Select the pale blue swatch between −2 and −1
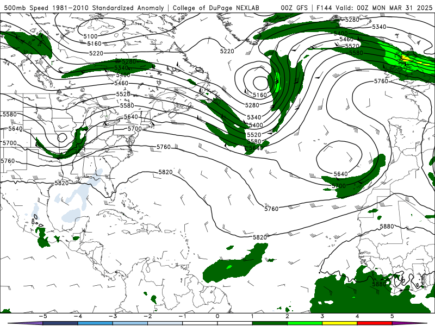Image resolution: width=435 pixels, height=326 pixels. pyautogui.click(x=165, y=323)
